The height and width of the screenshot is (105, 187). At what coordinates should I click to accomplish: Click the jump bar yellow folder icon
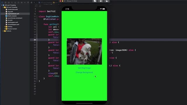coord(54,2)
